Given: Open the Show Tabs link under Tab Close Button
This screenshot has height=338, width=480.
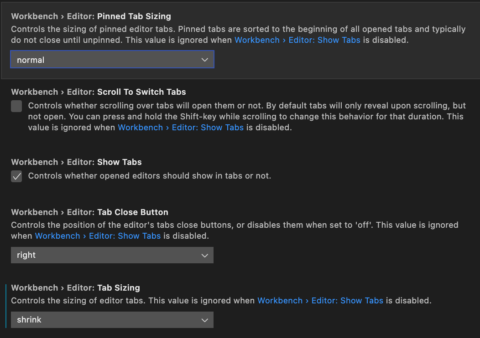Looking at the screenshot, I should coord(98,236).
